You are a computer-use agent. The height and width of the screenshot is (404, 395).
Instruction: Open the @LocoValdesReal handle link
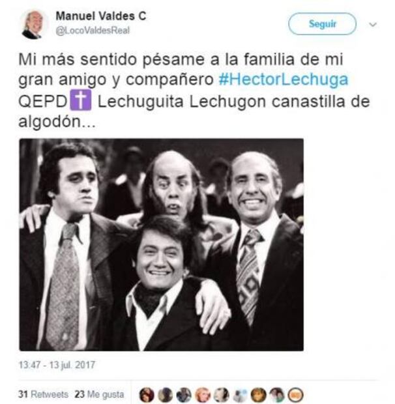pyautogui.click(x=93, y=31)
